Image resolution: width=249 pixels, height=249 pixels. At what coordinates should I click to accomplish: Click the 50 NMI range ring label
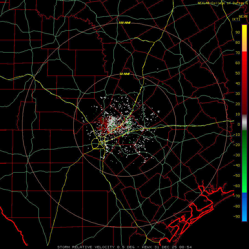(124, 74)
